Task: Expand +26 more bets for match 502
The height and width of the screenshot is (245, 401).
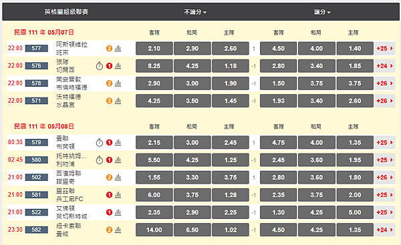Action: (385, 178)
